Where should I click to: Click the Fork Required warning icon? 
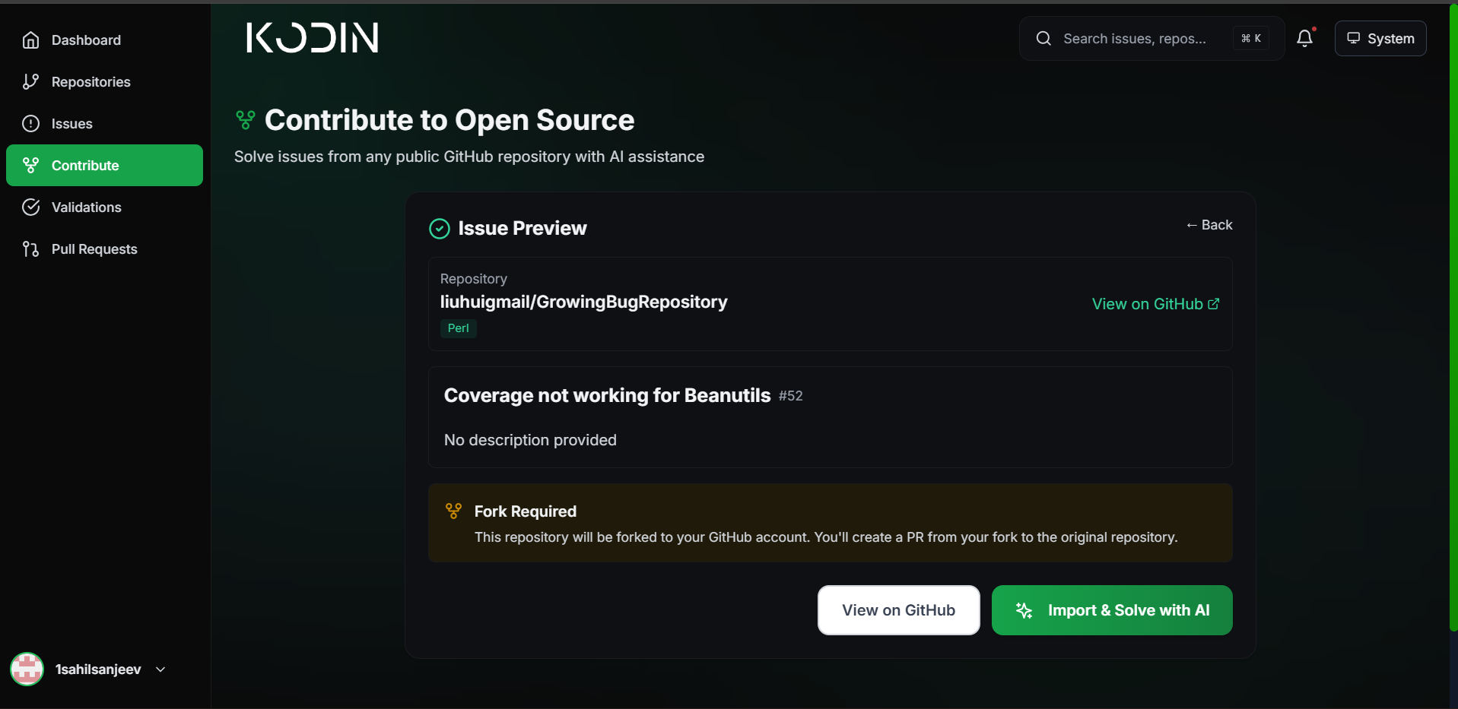pyautogui.click(x=454, y=511)
